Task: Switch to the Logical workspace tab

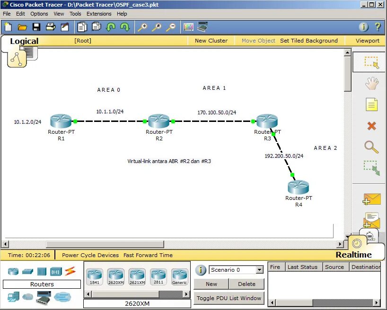Action: click(x=24, y=41)
